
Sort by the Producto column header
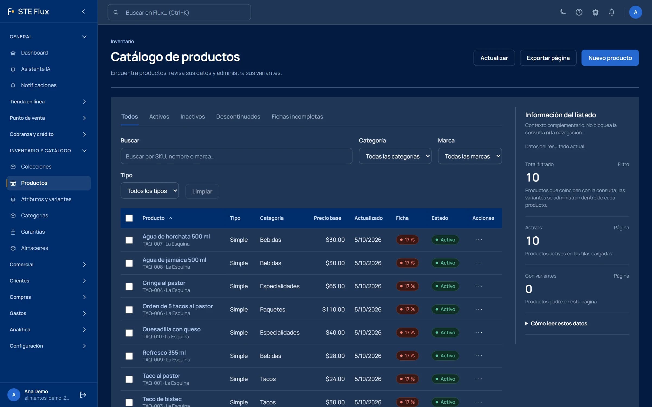[157, 218]
